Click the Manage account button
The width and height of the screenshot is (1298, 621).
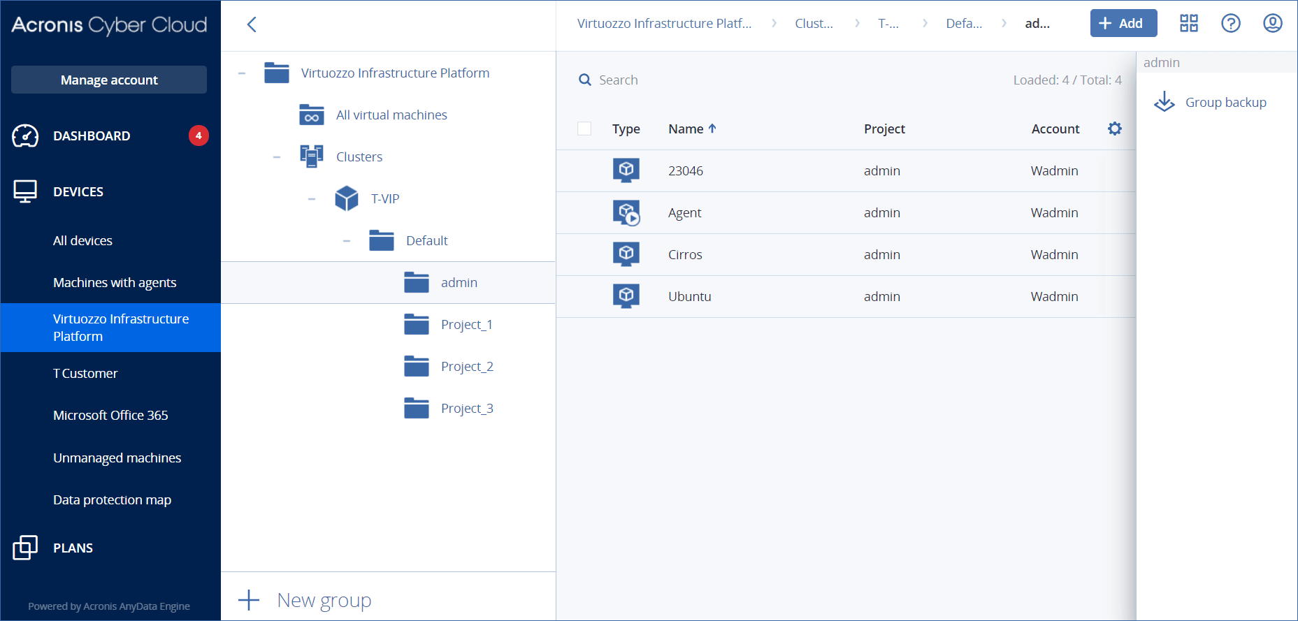pos(109,80)
